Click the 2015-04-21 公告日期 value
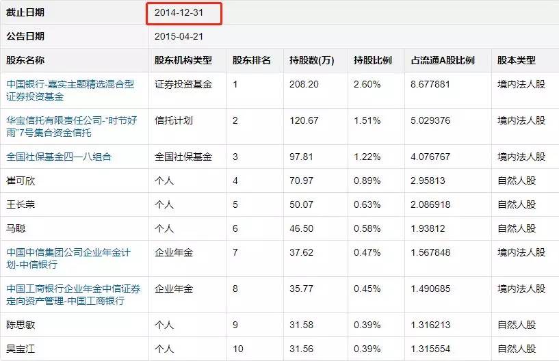This screenshot has height=361, width=559. click(x=179, y=36)
